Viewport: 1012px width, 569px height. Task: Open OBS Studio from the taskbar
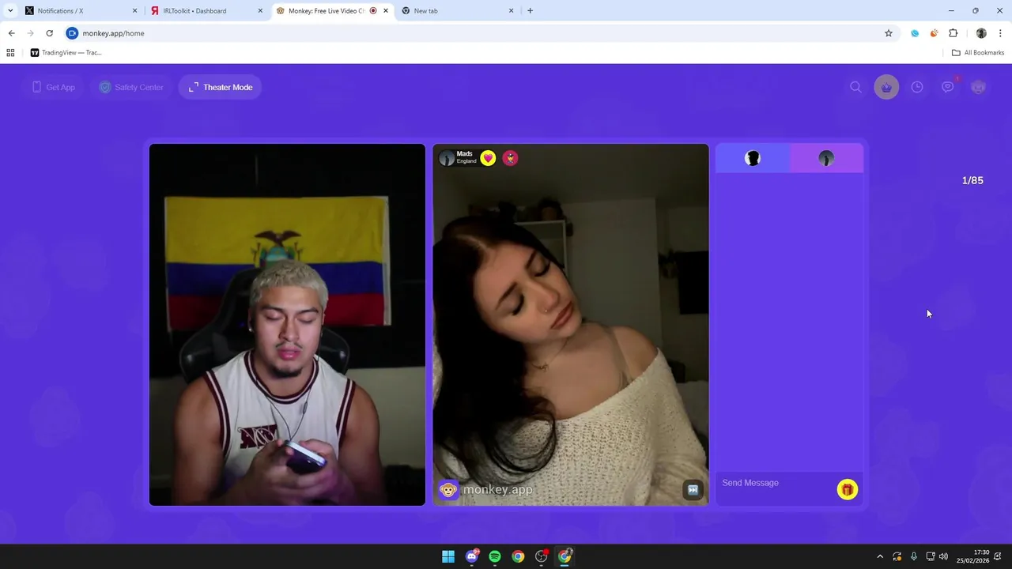pos(542,556)
